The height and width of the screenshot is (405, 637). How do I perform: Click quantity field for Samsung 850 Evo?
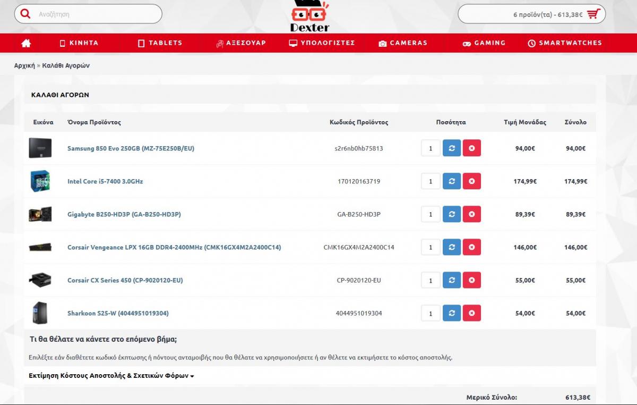click(431, 148)
